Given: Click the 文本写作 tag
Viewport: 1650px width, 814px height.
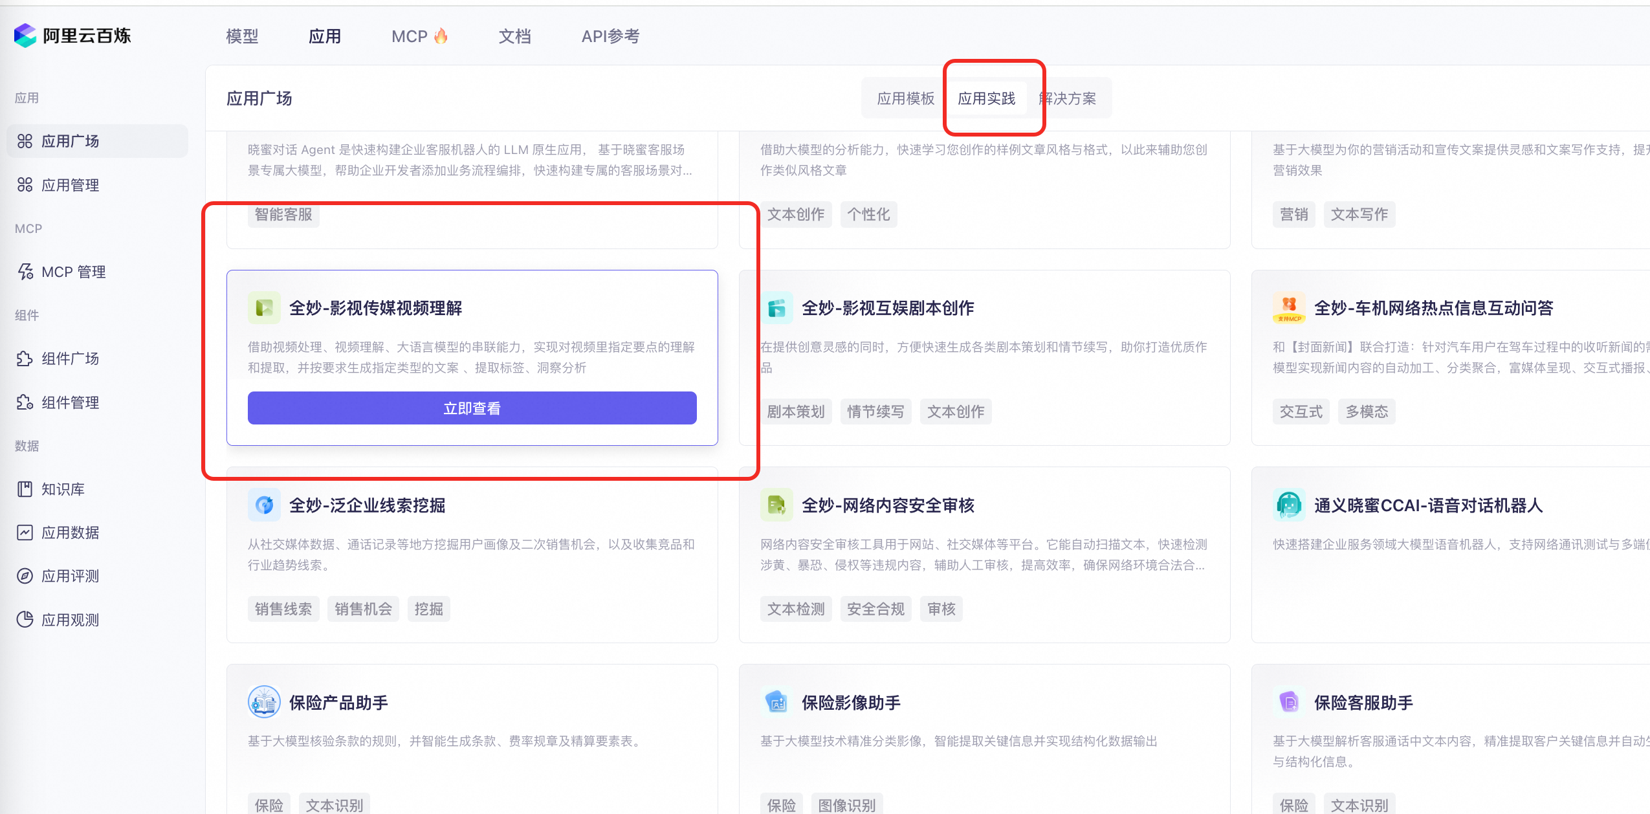Looking at the screenshot, I should 1359,214.
